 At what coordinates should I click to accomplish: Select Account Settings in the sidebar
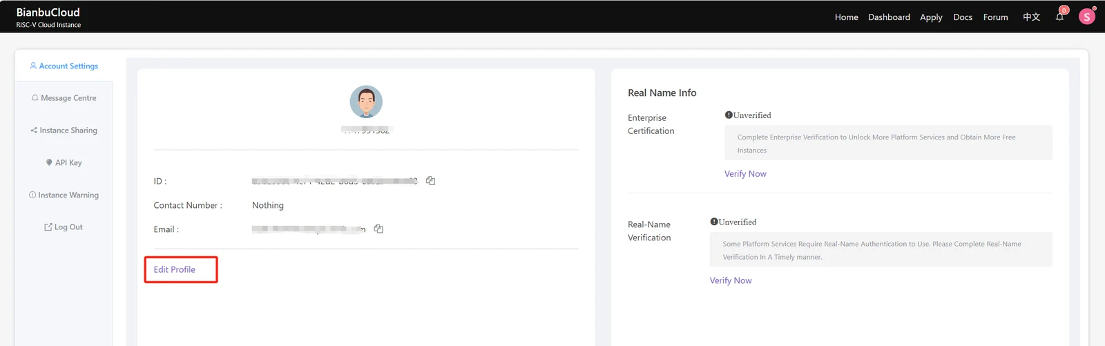64,66
